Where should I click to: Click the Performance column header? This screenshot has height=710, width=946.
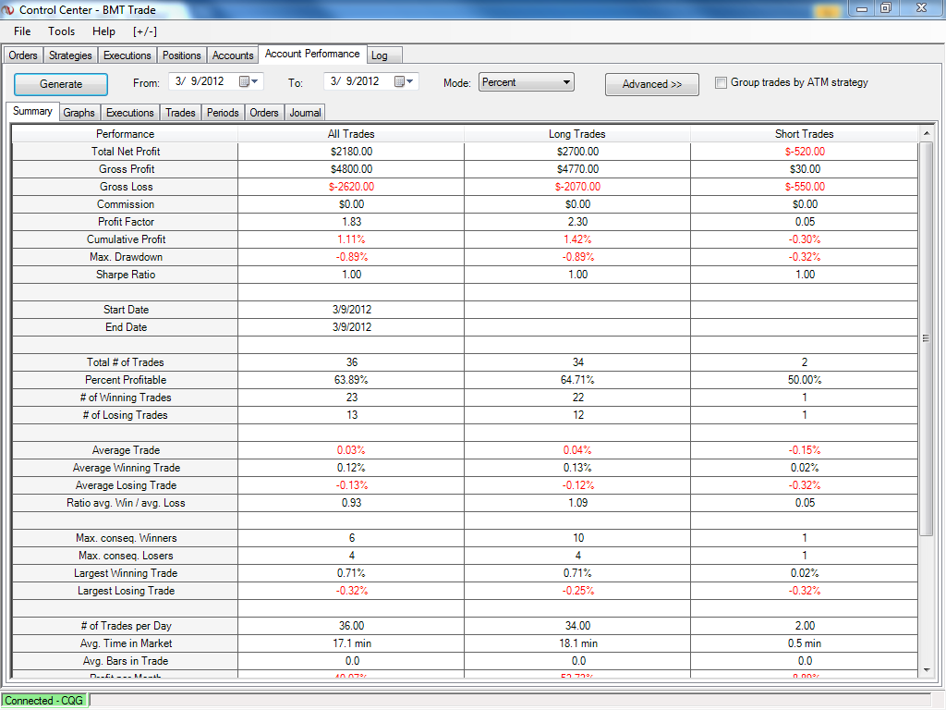tap(125, 134)
